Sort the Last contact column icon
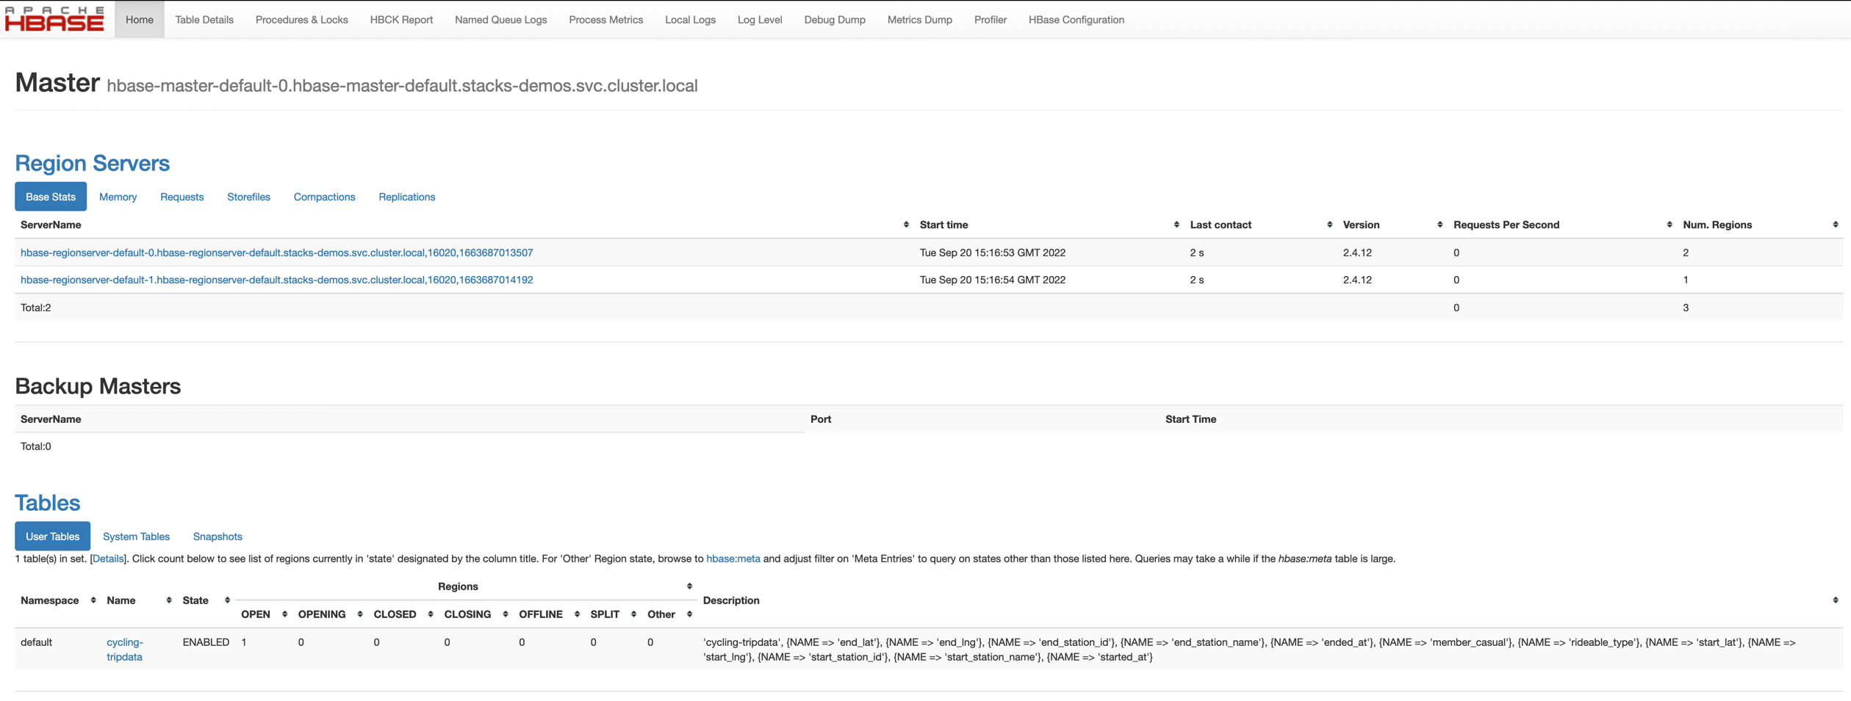This screenshot has height=701, width=1851. [1329, 225]
